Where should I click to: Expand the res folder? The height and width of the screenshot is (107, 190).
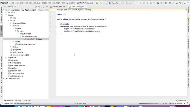[13, 42]
